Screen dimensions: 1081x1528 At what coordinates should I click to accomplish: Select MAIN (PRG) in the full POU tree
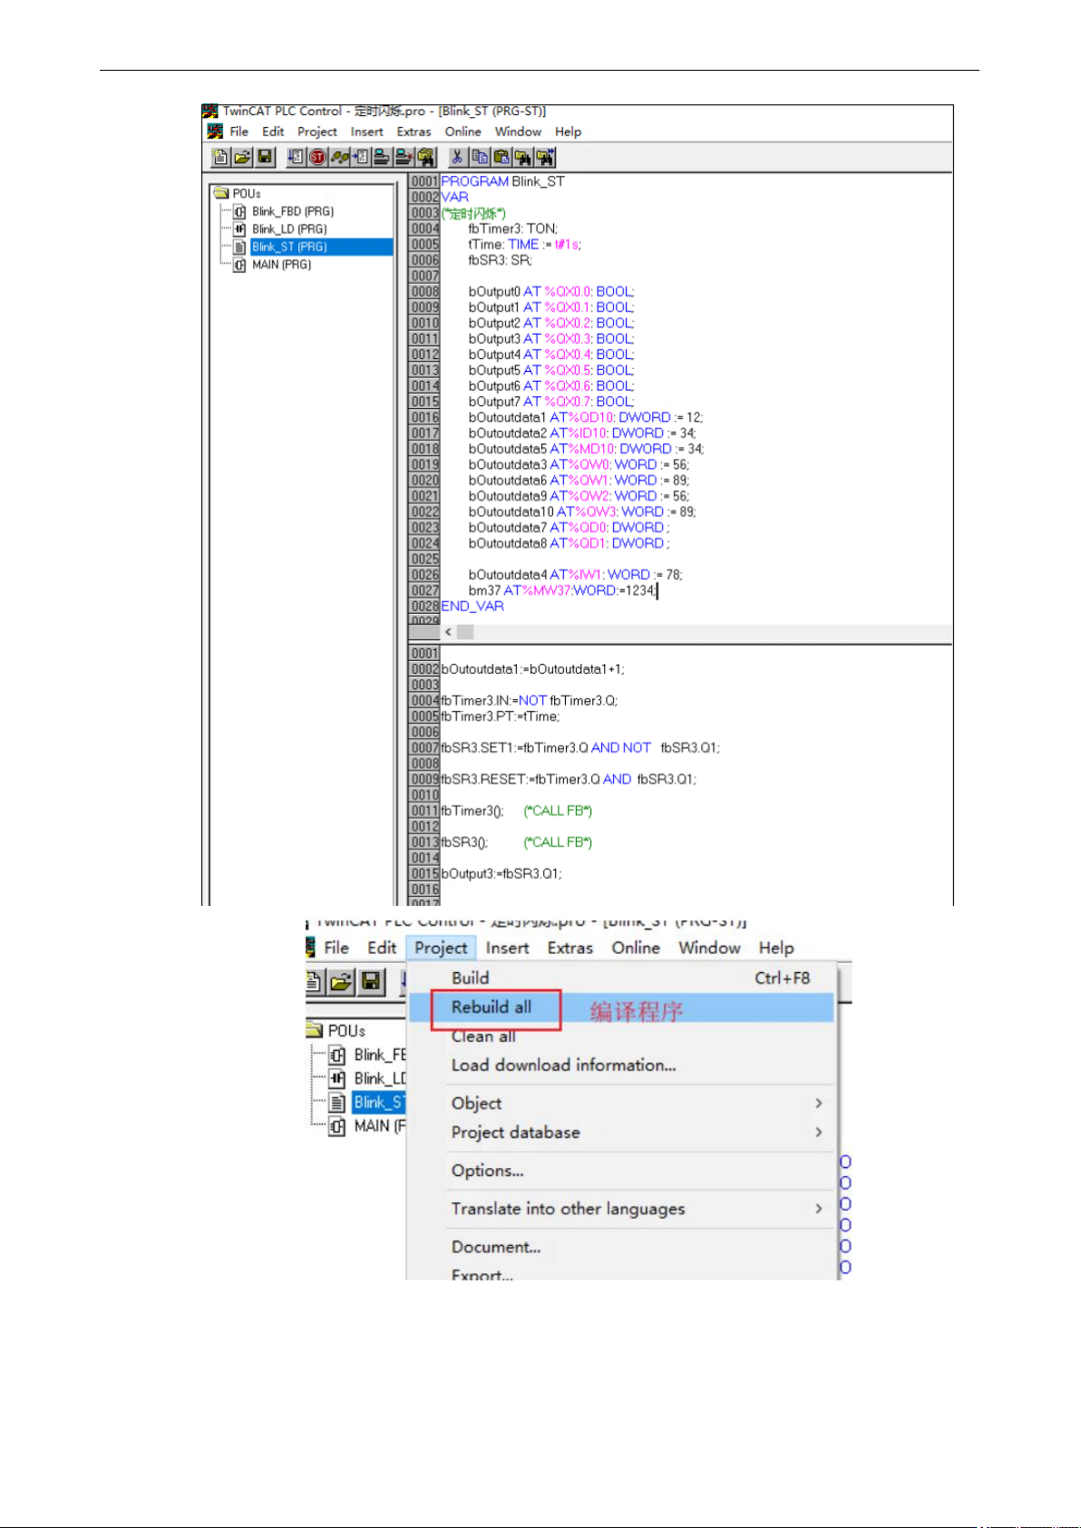pos(281,265)
